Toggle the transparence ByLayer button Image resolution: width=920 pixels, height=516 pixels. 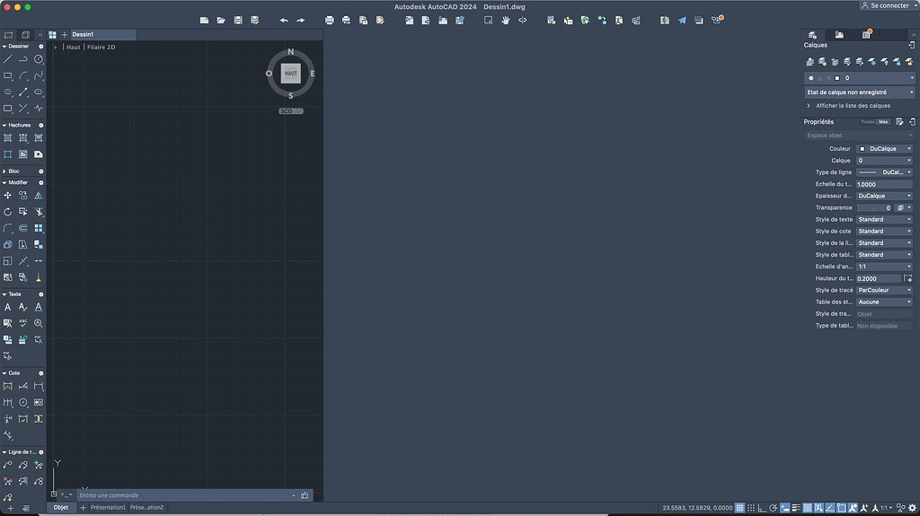pos(900,207)
